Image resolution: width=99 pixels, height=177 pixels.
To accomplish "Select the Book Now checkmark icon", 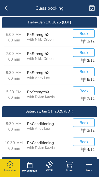I will [10, 165].
